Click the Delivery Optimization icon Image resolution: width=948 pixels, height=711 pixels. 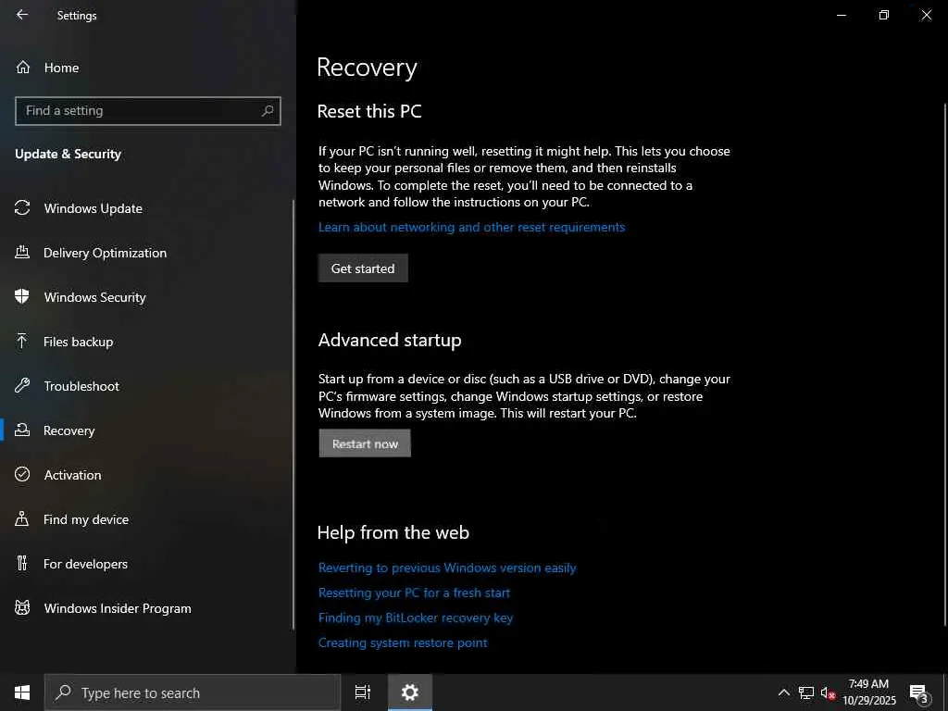point(22,252)
